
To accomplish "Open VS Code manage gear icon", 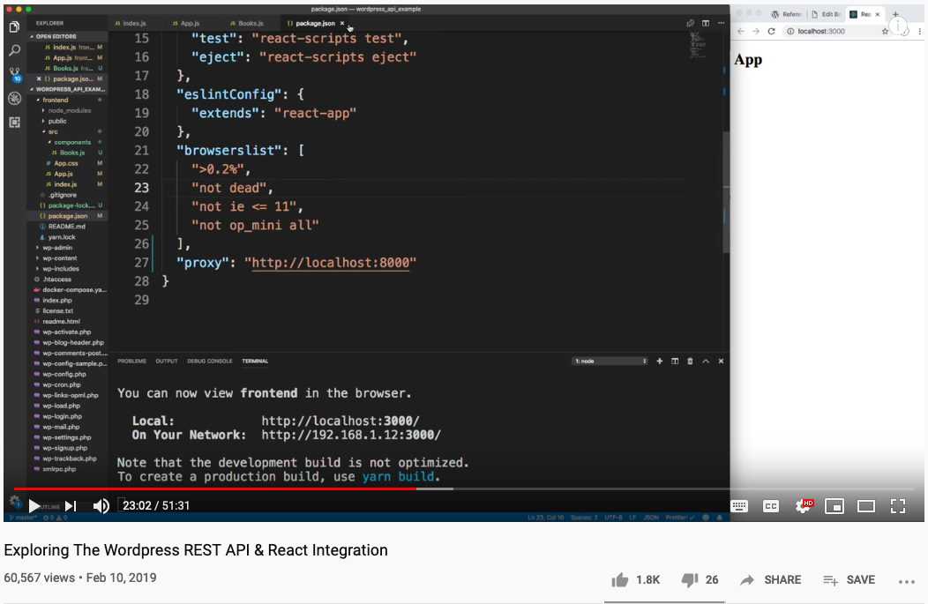I will (x=15, y=502).
